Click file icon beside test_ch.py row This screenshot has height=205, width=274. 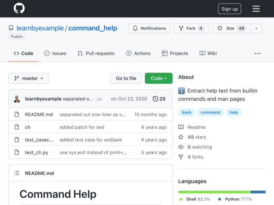coord(17,152)
